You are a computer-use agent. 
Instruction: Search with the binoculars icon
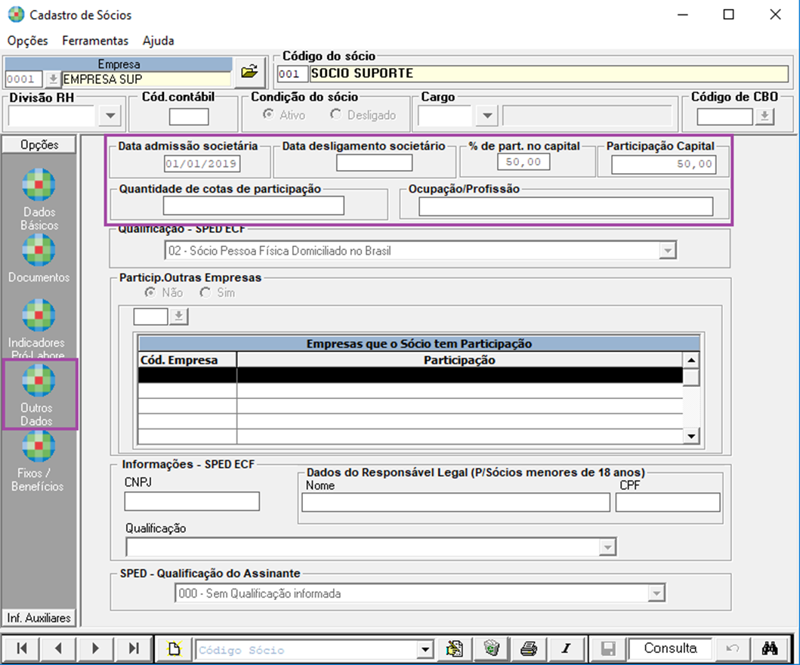[770, 648]
